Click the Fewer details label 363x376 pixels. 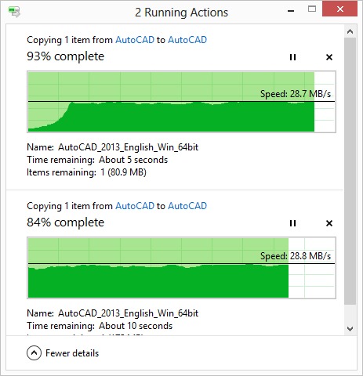72,353
